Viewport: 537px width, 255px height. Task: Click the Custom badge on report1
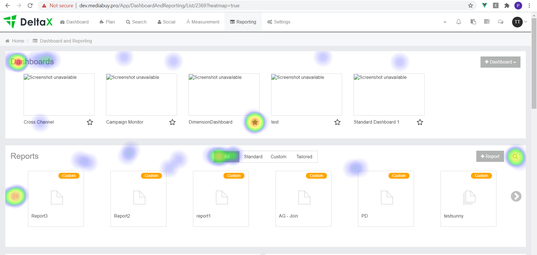point(234,176)
